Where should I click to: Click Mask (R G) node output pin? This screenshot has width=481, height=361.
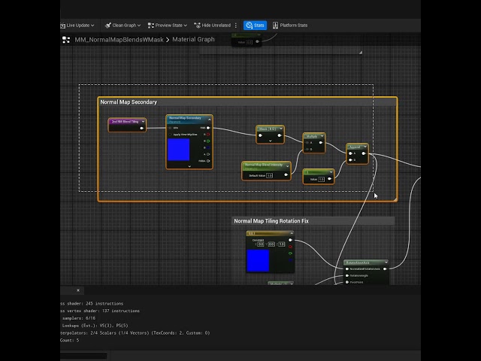click(x=280, y=135)
